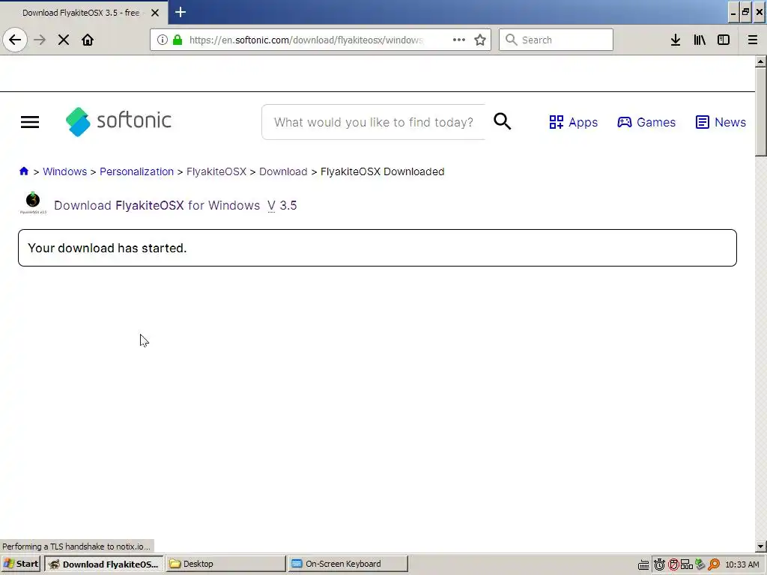Screen dimensions: 767x575
Task: Focus the Softonic site search field
Action: [373, 122]
